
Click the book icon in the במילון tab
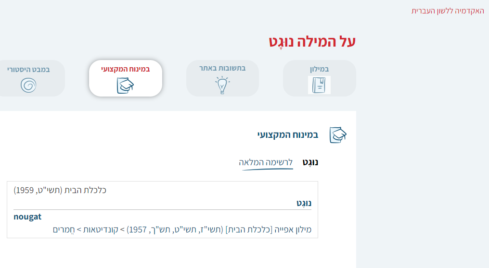319,85
